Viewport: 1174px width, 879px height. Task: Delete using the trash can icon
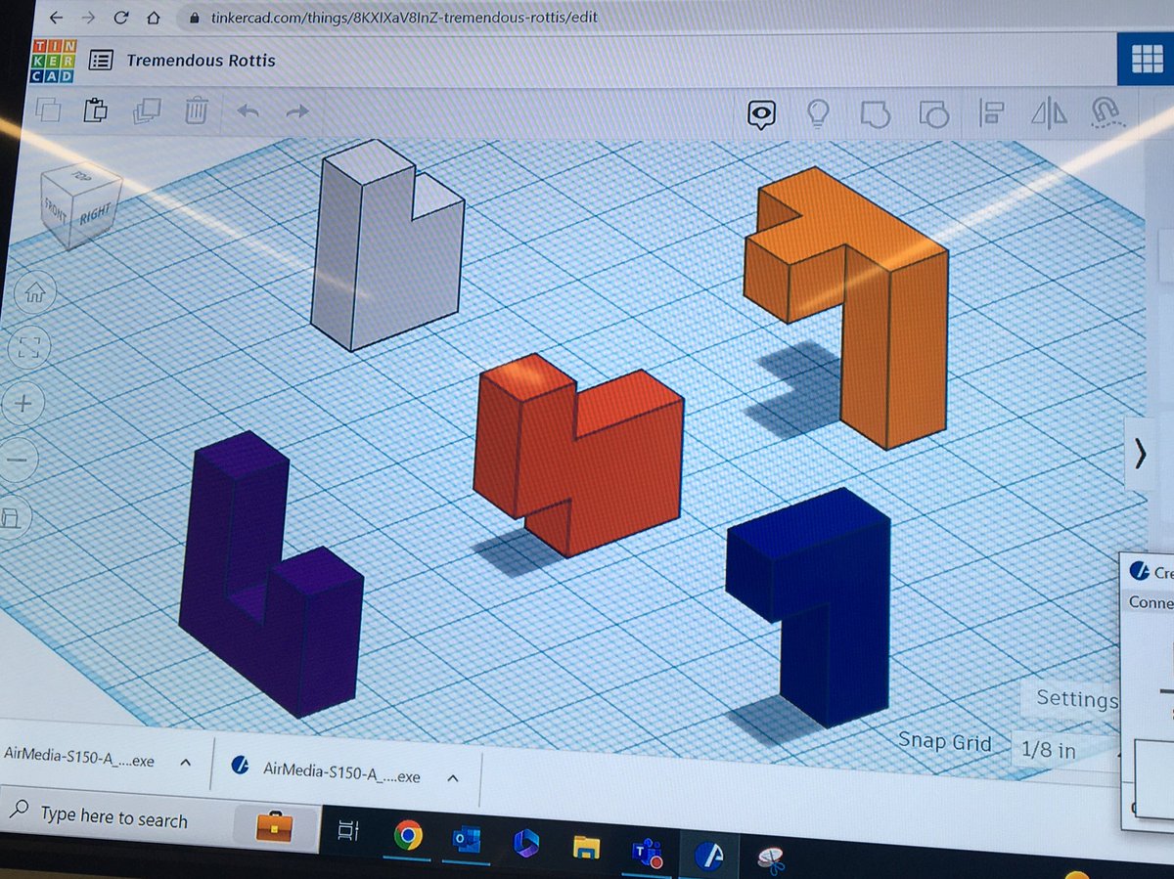click(x=197, y=111)
